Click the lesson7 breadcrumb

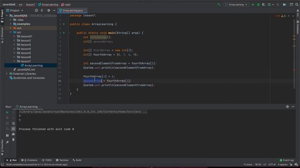pyautogui.click(x=30, y=5)
